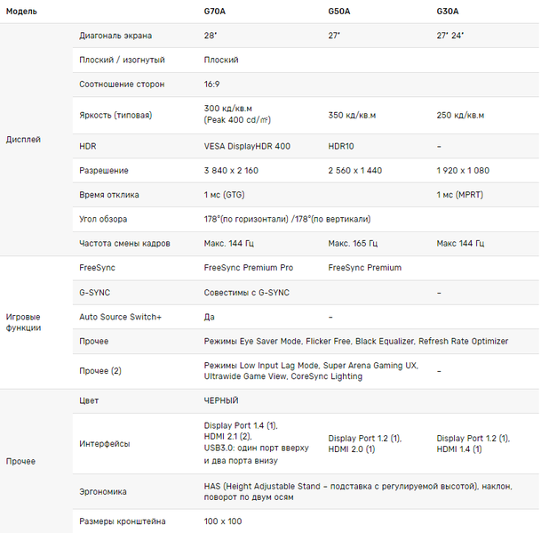The width and height of the screenshot is (541, 533).
Task: Select the Дисплей category cell
Action: tap(23, 140)
